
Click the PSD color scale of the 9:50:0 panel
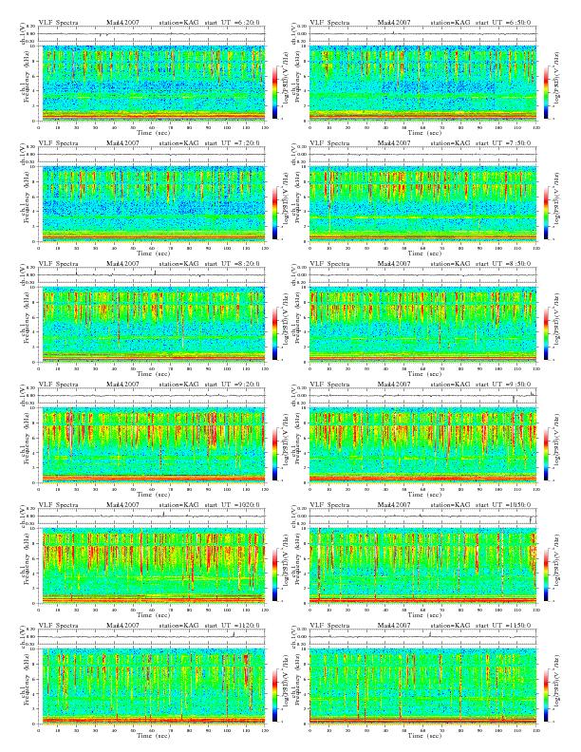(546, 454)
